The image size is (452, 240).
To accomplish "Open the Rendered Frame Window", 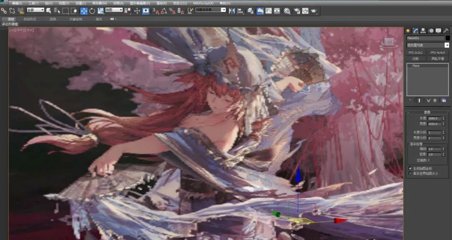I will tap(305, 11).
